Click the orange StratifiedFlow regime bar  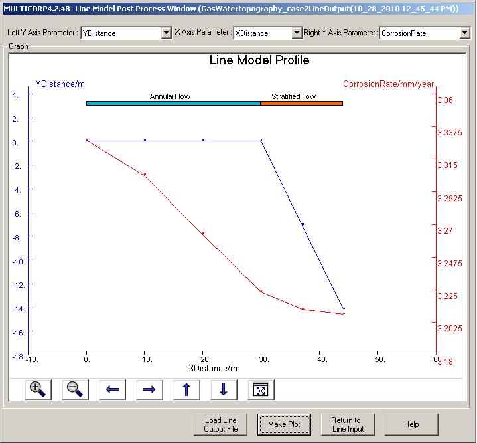[x=301, y=103]
